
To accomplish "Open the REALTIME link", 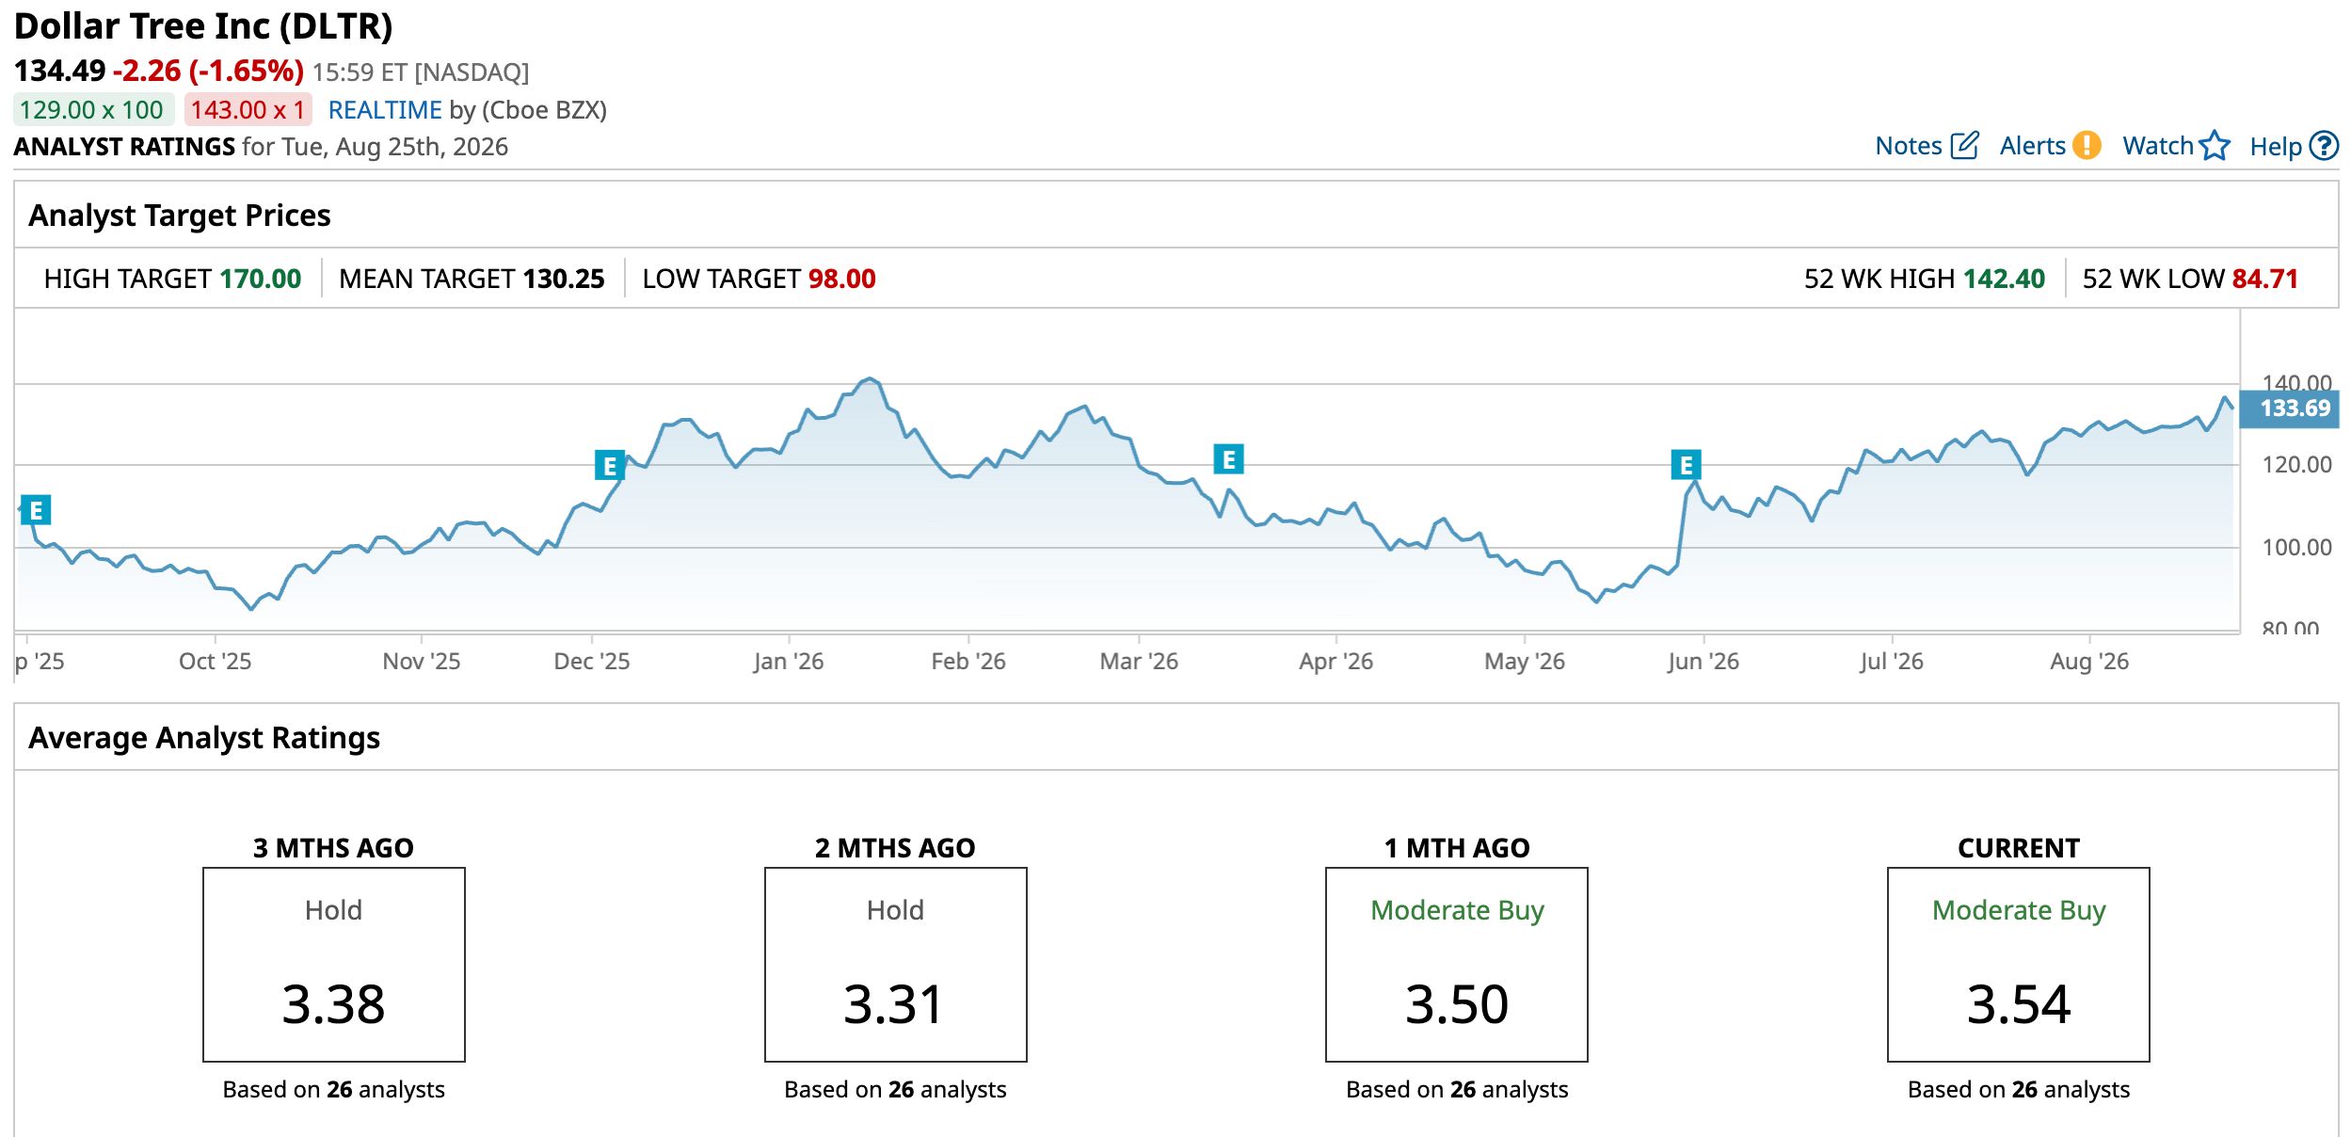I will point(385,110).
